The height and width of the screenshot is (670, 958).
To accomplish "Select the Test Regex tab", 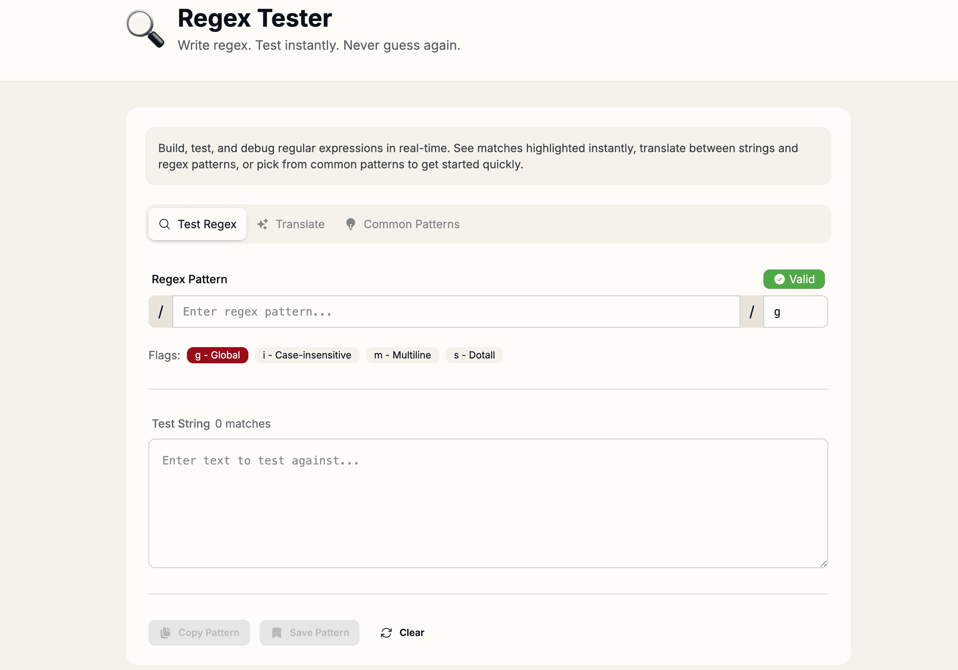I will (197, 224).
